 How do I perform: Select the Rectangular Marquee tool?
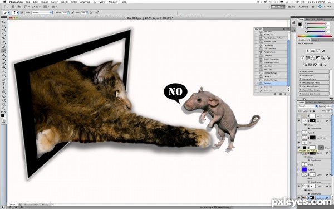[x=4, y=26]
